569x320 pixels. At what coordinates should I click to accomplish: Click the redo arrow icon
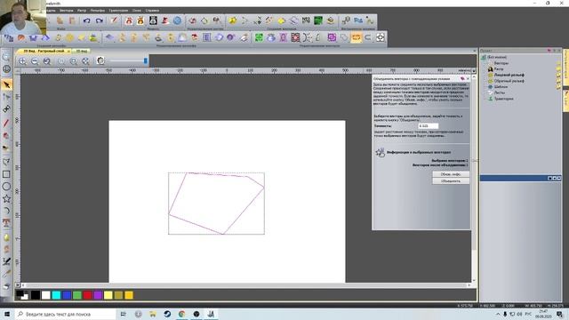tap(99, 20)
